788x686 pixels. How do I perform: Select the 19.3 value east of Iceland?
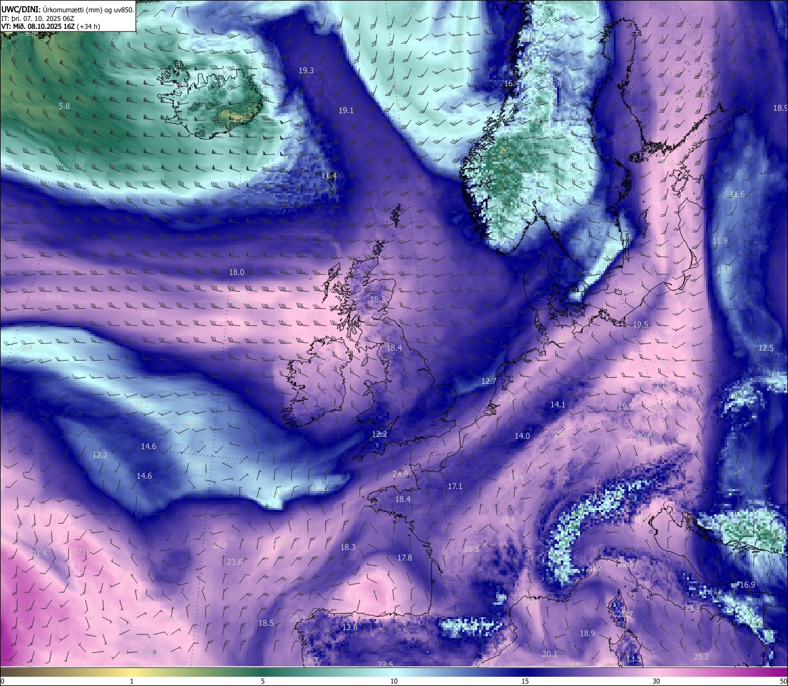point(306,71)
